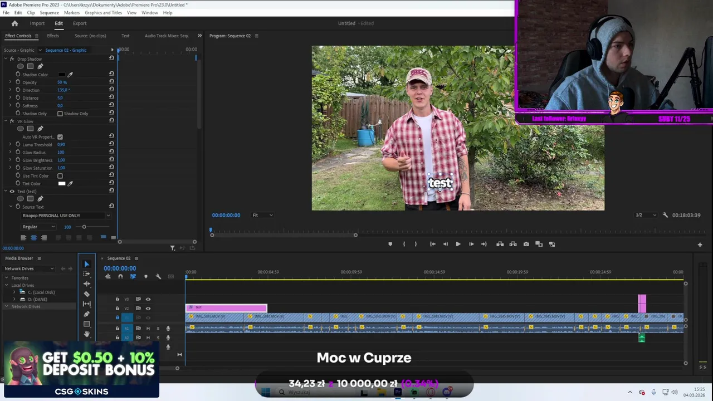This screenshot has width=713, height=401.
Task: Toggle V2 track output eye
Action: click(x=148, y=309)
